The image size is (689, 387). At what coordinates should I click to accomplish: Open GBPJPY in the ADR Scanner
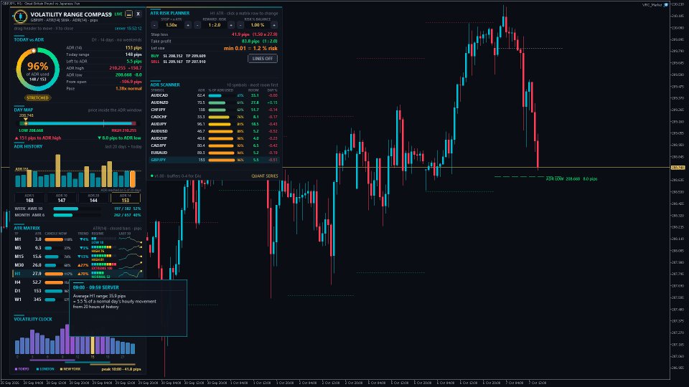coord(215,160)
